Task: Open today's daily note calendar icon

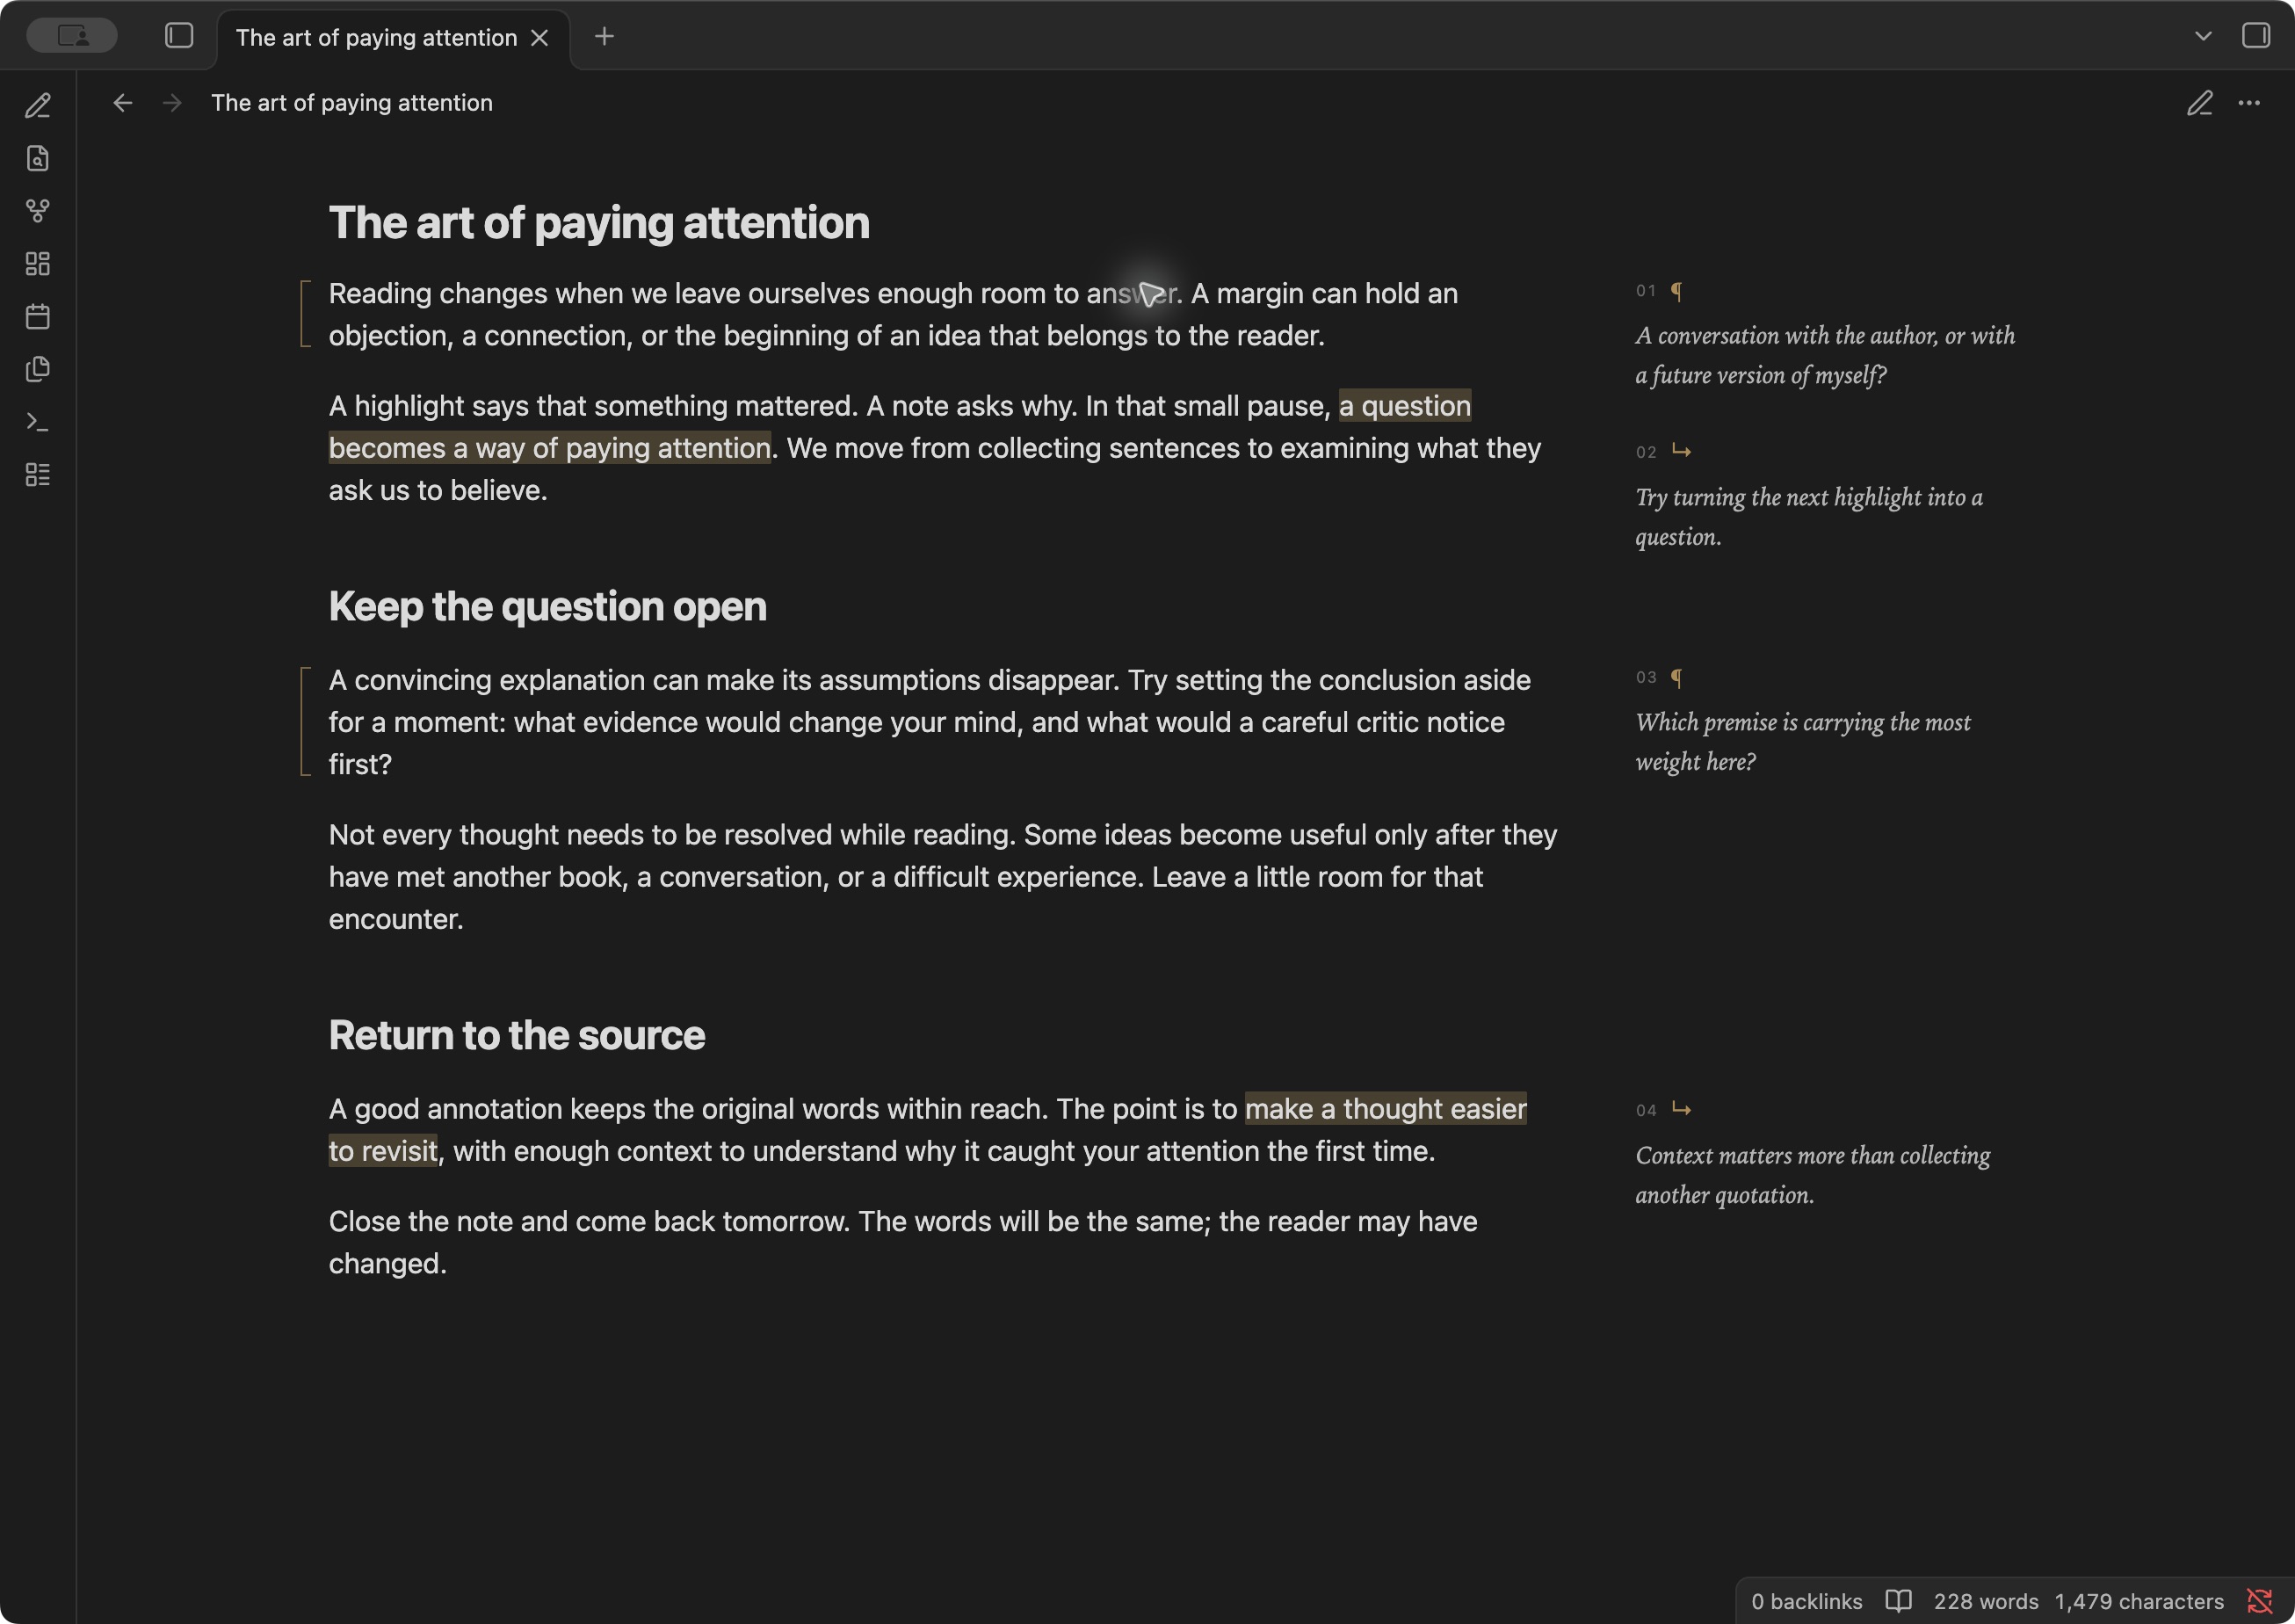Action: coord(38,317)
